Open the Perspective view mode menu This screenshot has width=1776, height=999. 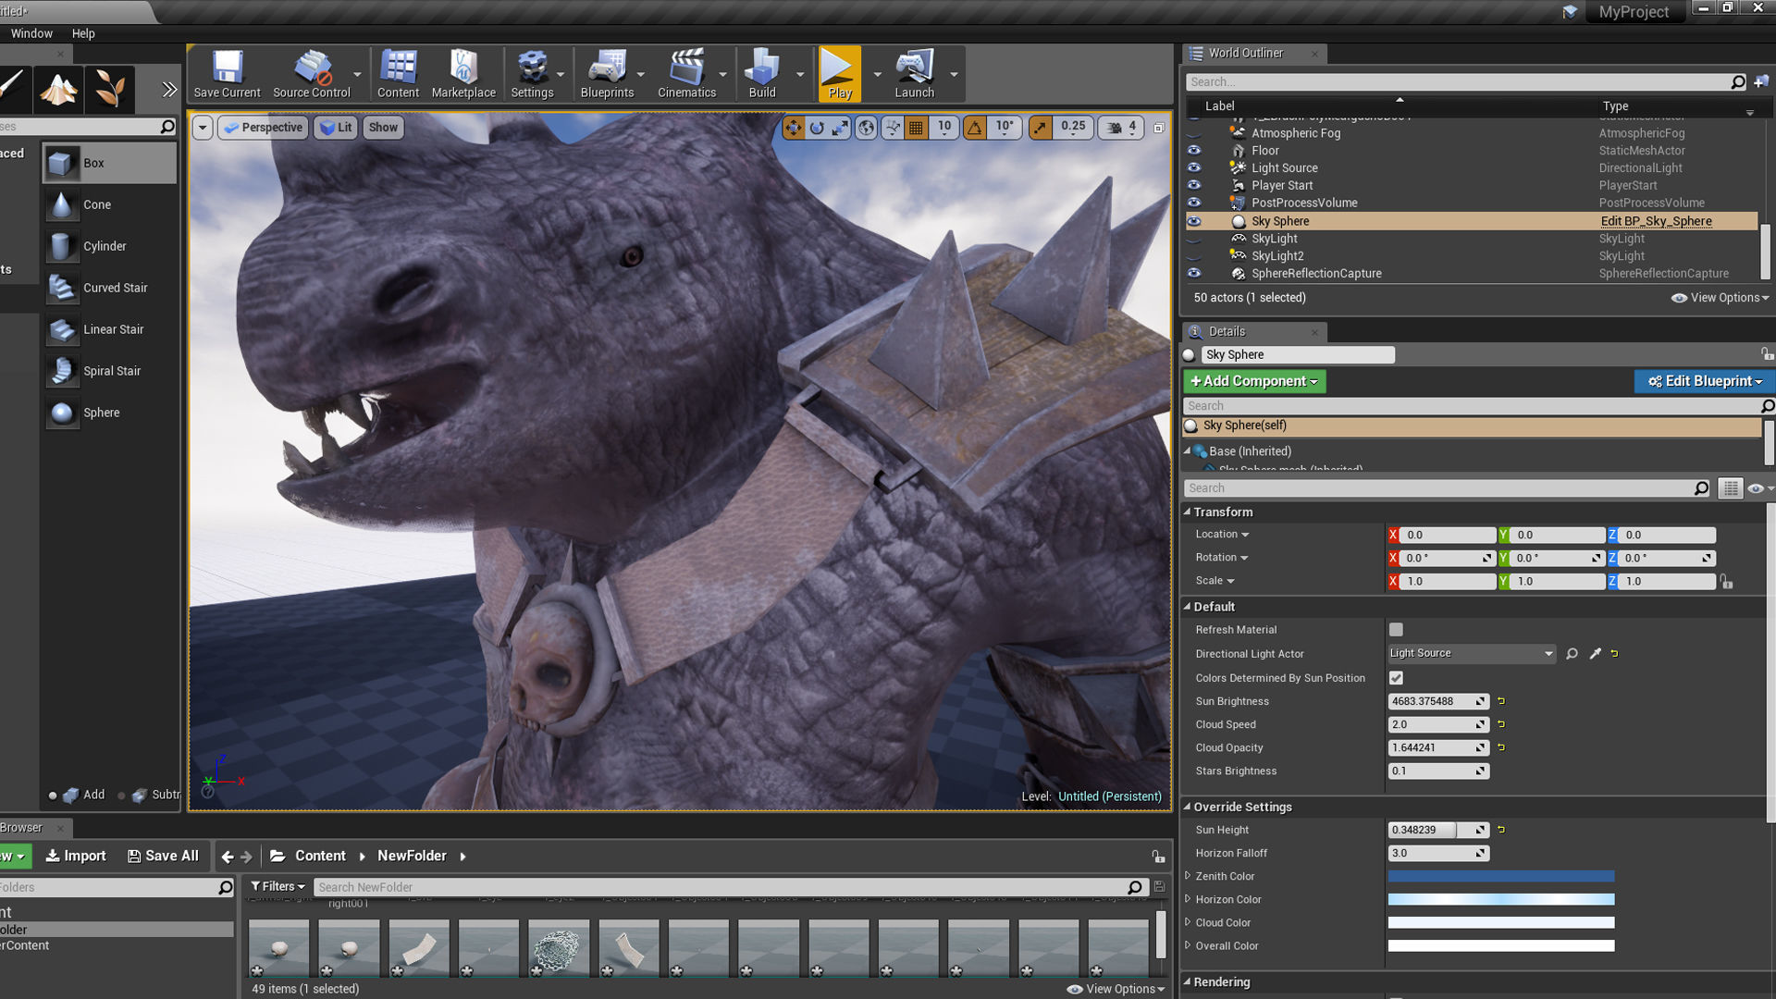pos(264,128)
